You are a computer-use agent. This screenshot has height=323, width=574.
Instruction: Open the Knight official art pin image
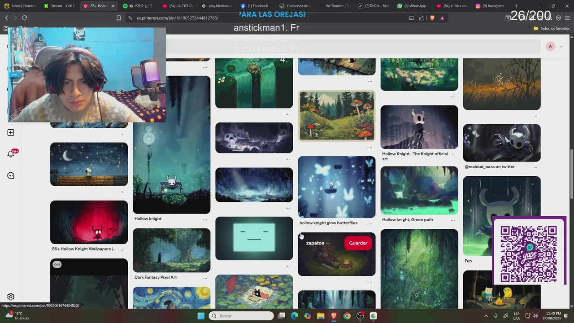pos(419,127)
